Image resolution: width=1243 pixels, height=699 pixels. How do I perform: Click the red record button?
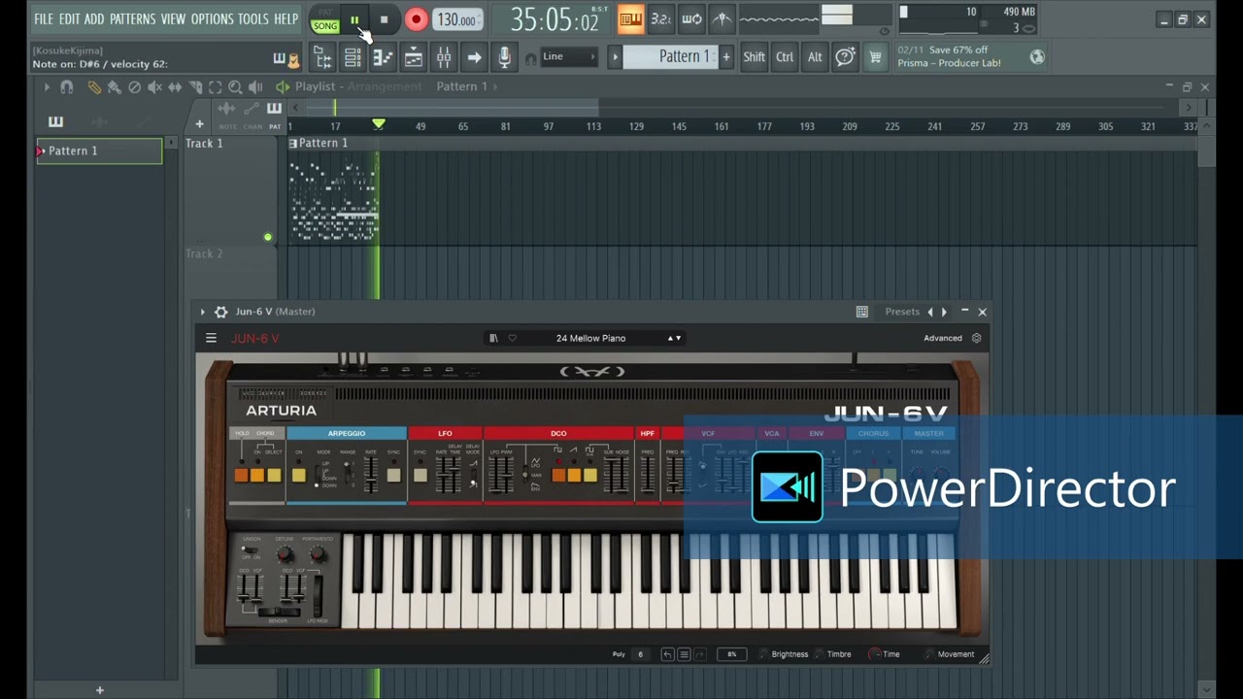click(416, 19)
